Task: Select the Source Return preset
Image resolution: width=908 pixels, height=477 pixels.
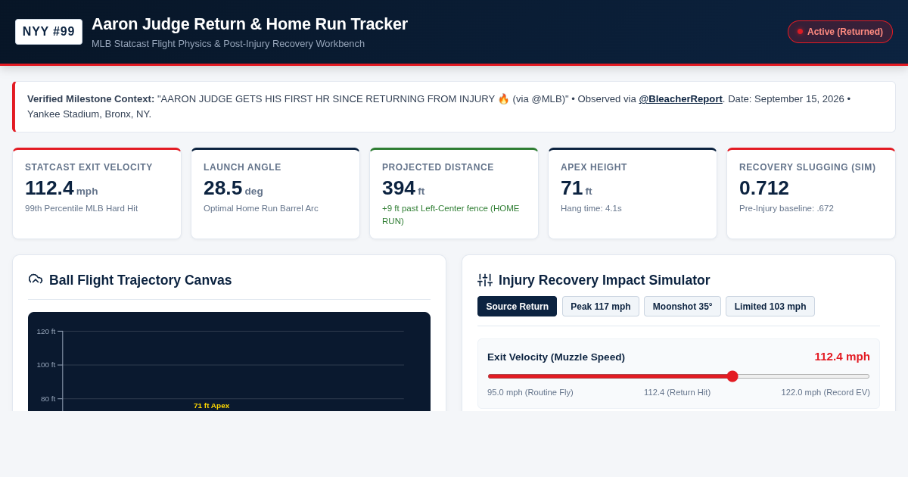Action: click(x=517, y=307)
